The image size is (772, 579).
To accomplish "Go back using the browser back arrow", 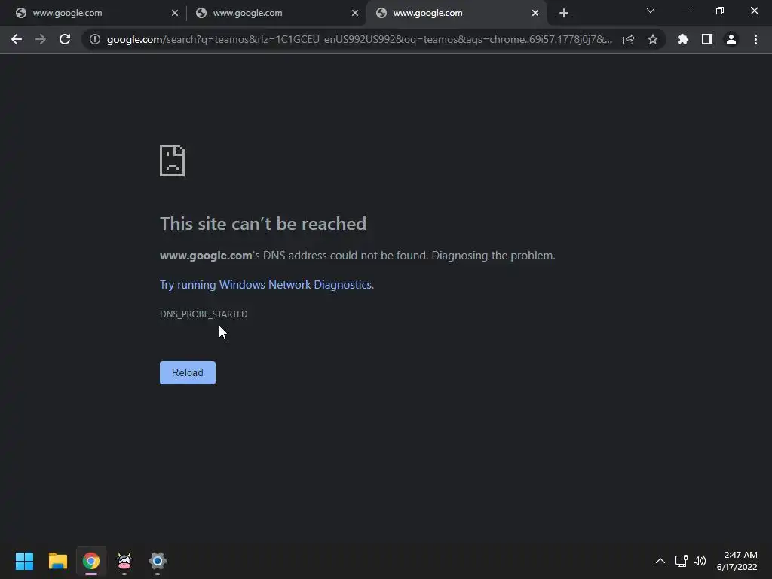I will [x=17, y=39].
